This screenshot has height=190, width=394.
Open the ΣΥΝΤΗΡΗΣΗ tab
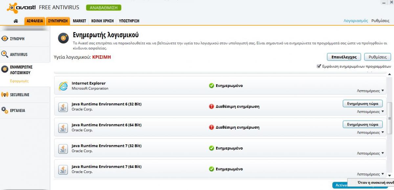(58, 21)
